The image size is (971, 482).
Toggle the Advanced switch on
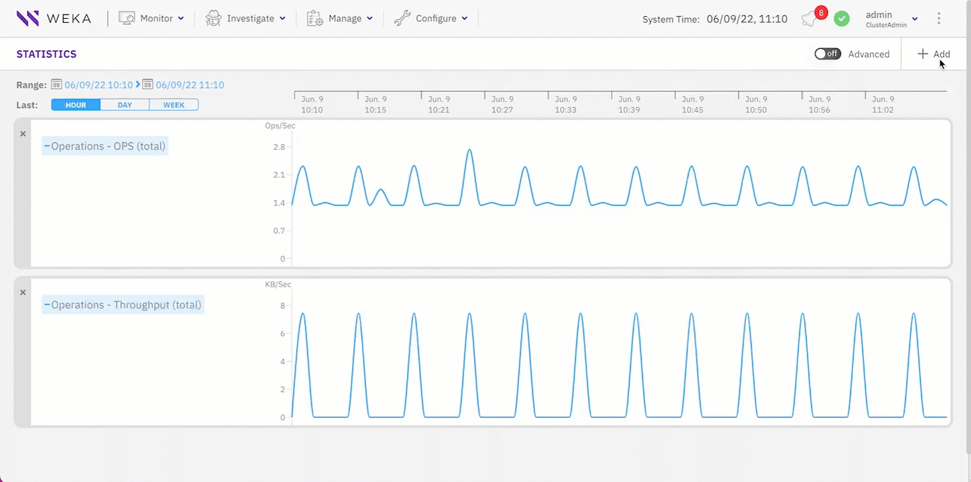pyautogui.click(x=827, y=54)
